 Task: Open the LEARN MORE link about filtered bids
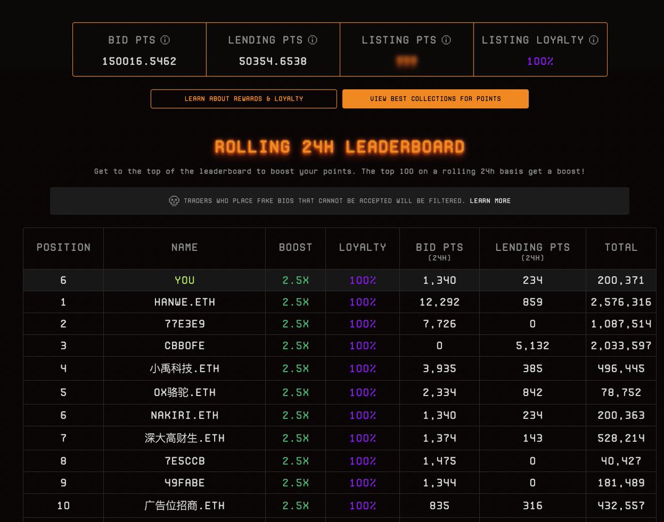click(490, 200)
